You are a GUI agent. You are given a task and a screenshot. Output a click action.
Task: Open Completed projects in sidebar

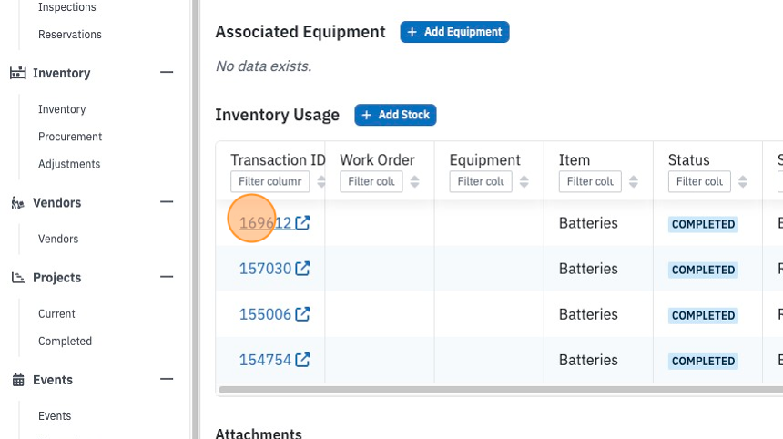[65, 342]
